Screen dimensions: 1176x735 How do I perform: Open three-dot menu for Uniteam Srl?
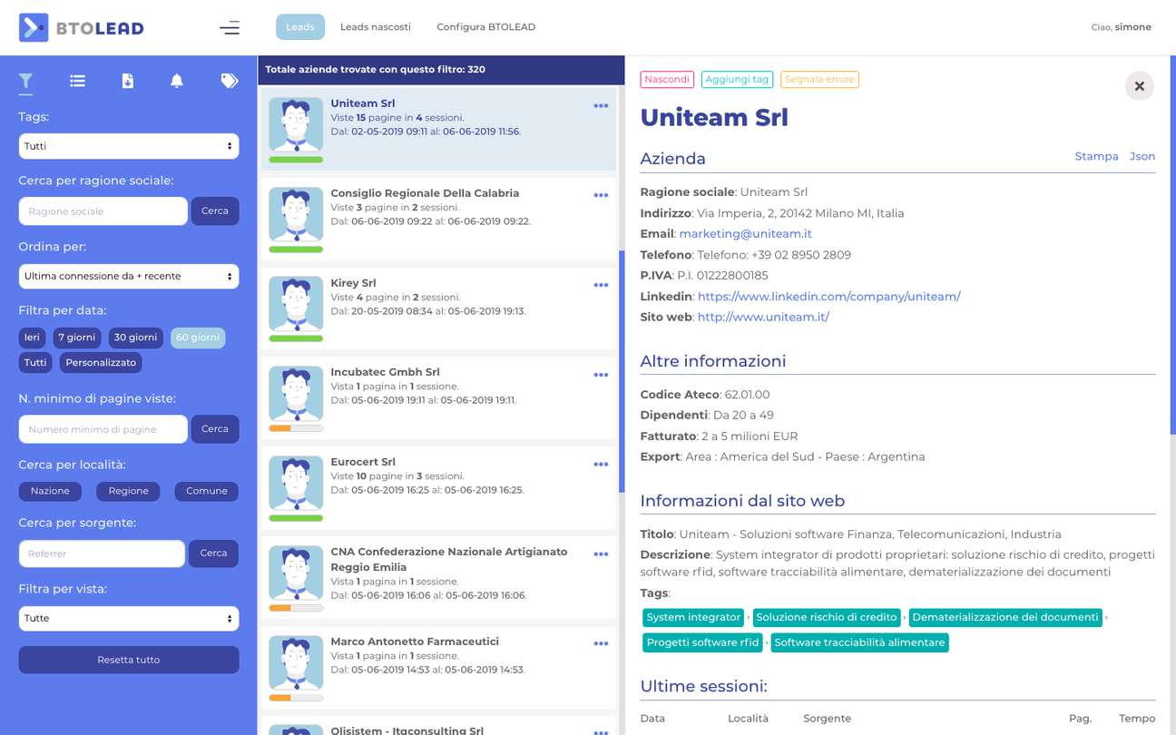[601, 106]
